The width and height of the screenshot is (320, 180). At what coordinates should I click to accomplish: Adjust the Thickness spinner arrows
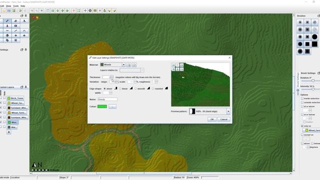point(112,77)
